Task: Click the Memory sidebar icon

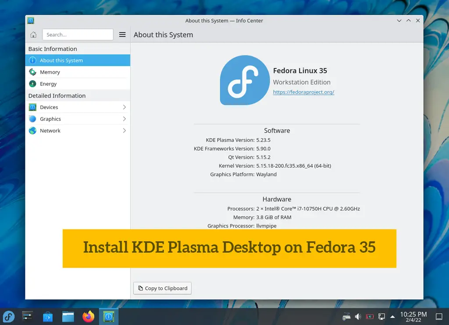Action: 32,72
